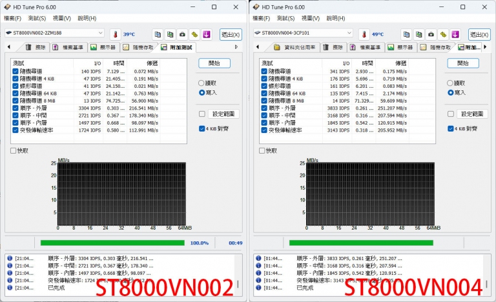The height and width of the screenshot is (302, 496).
Task: Toggle 快取 checkbox in right window
Action: tap(262, 151)
